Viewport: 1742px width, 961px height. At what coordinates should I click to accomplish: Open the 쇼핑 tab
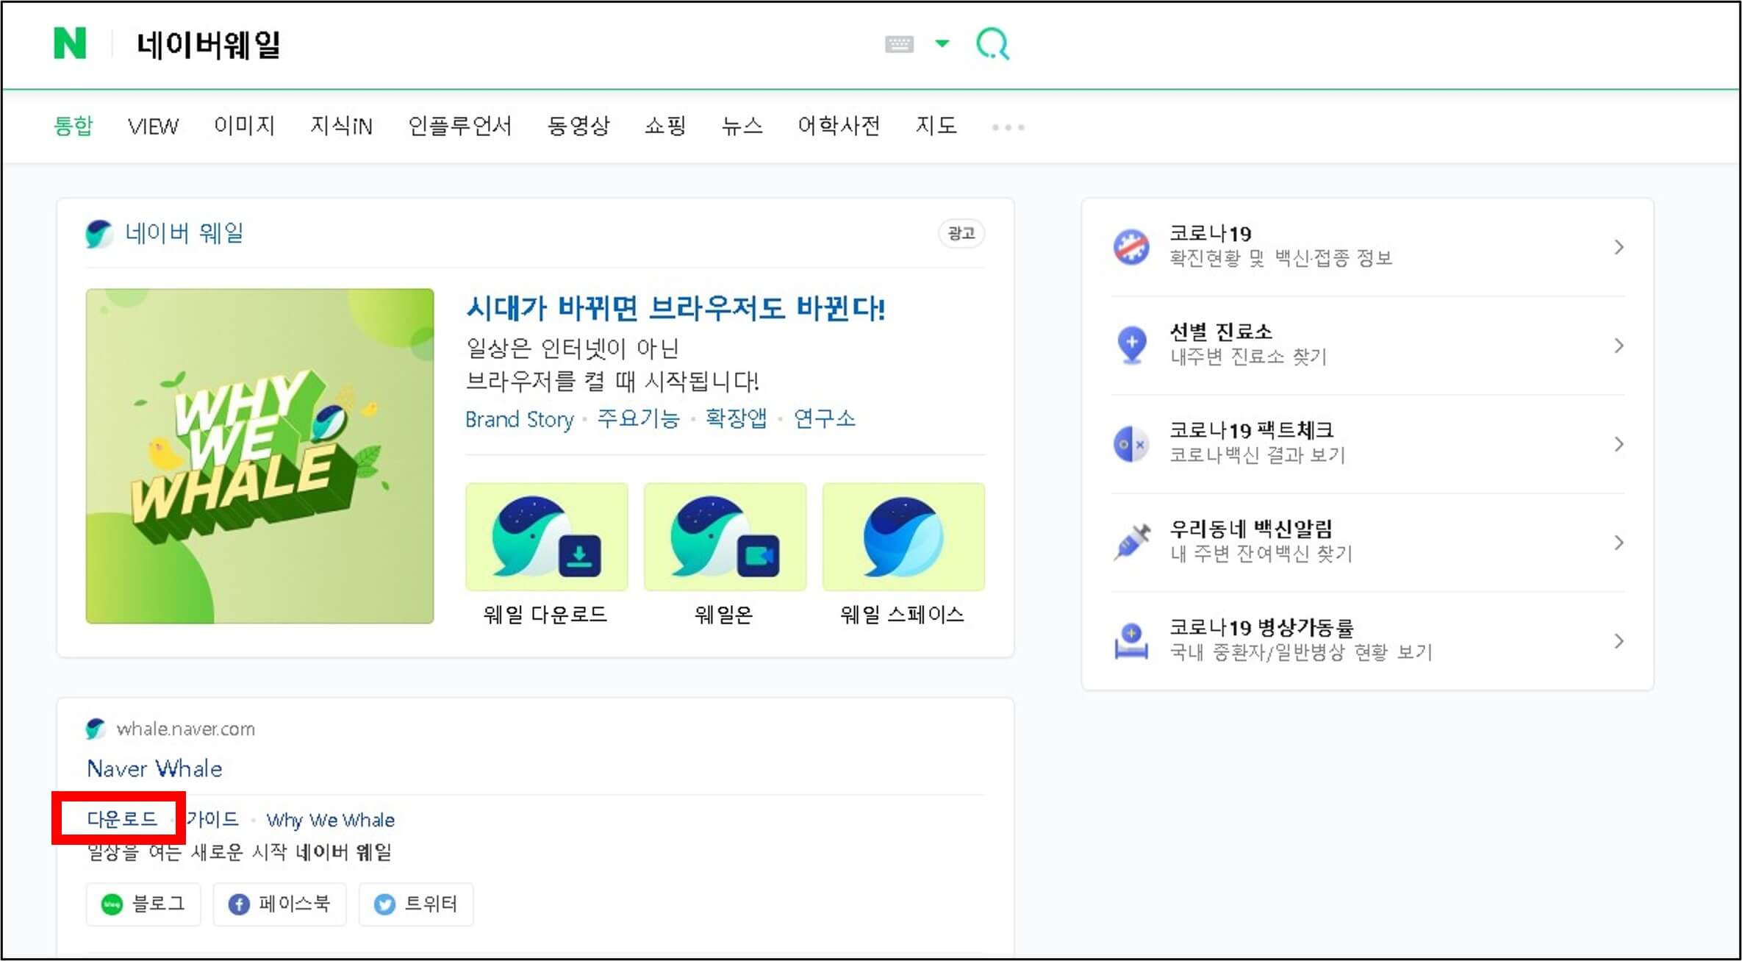[665, 126]
